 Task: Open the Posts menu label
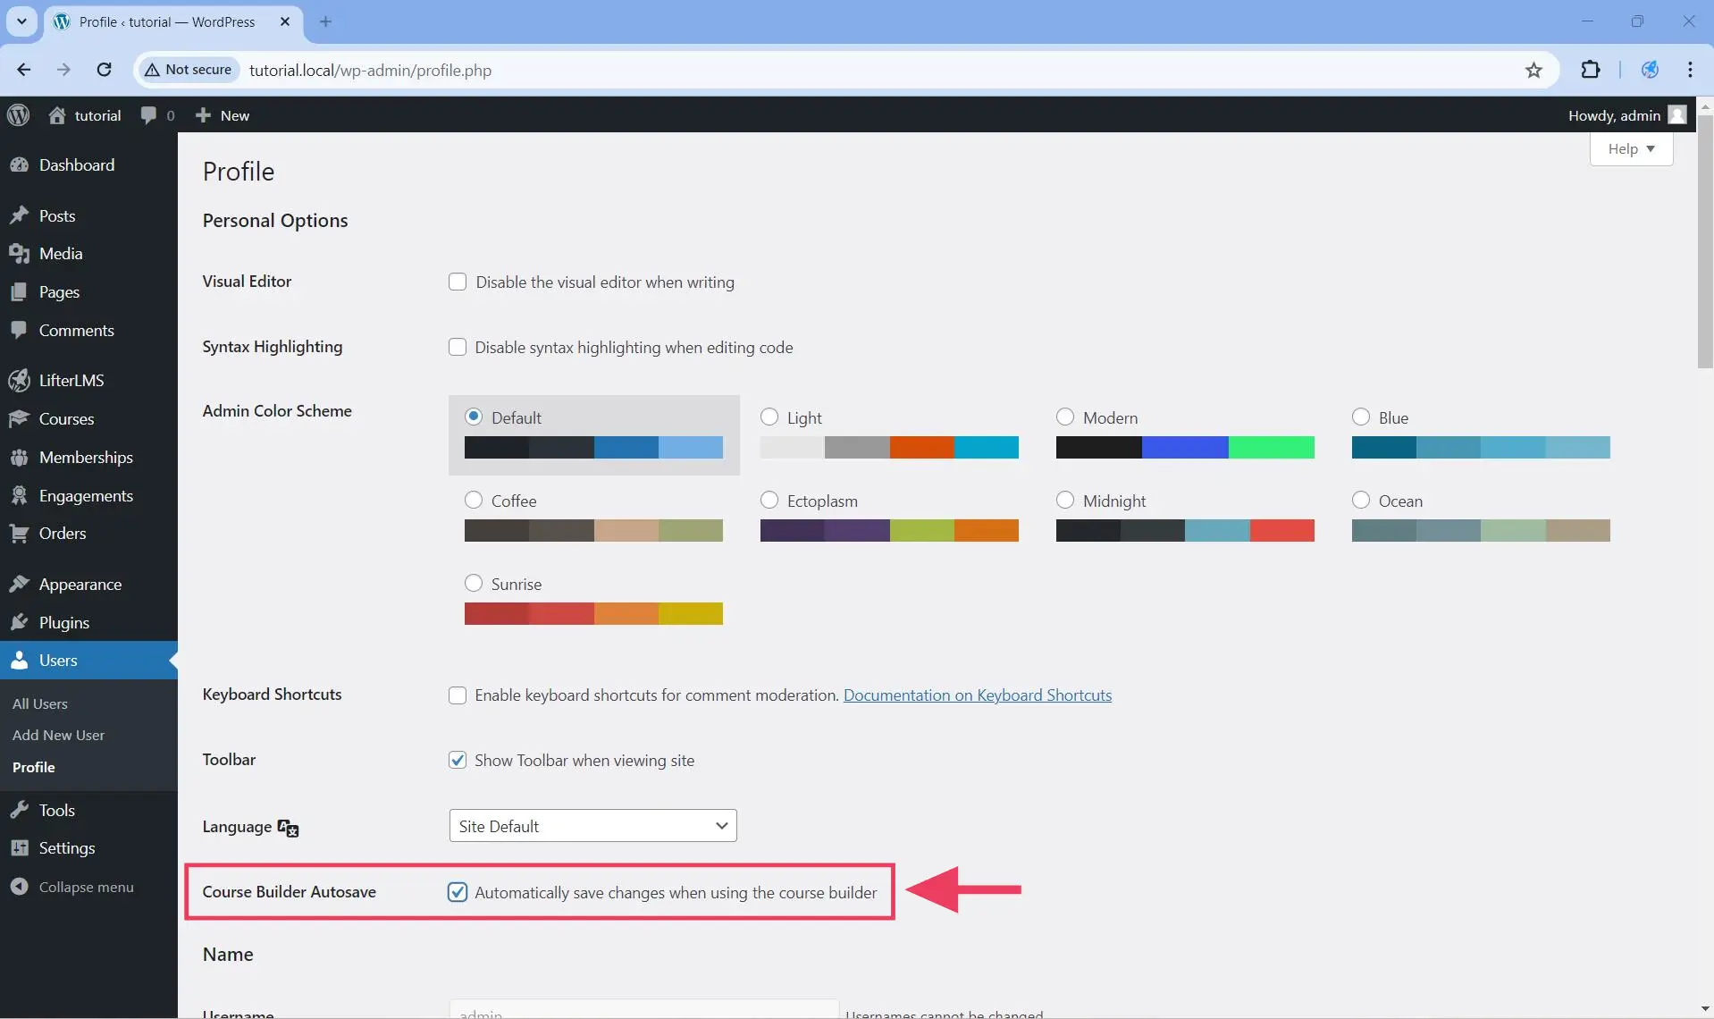pos(57,215)
